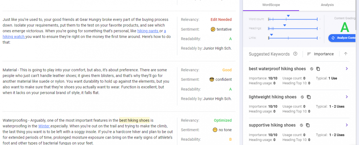Copy the 'best waterproof hiking shoes' keyword
This screenshot has height=145, width=359.
(x=318, y=69)
